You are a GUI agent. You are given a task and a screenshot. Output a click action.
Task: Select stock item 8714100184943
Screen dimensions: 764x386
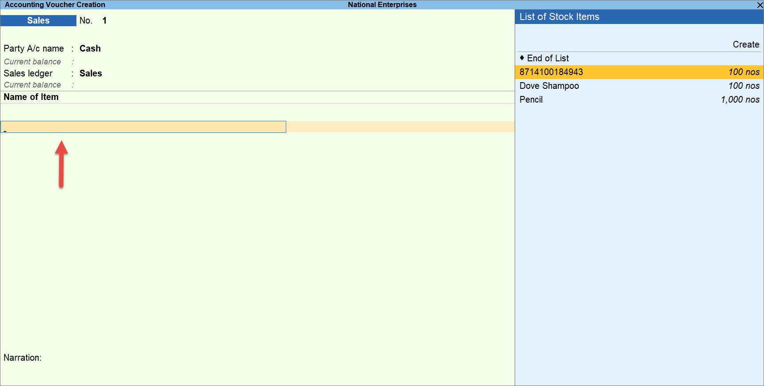pos(639,72)
